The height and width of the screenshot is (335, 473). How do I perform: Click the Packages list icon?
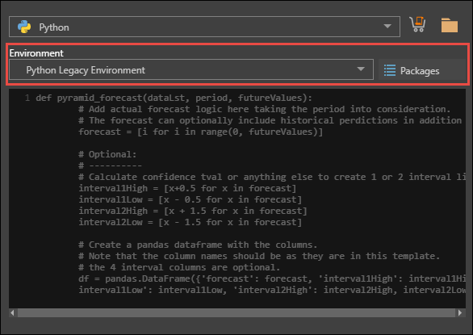point(390,70)
